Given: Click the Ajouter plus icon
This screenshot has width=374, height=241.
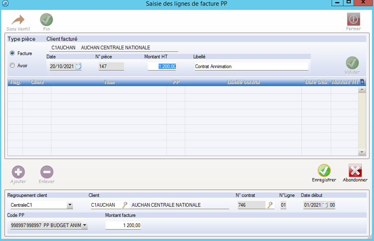Looking at the screenshot, I should click(18, 172).
